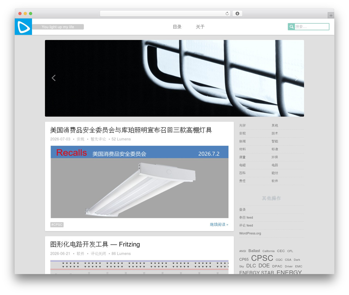Screen dimensions: 349x295
Task: Select the 百科 category in the sidebar
Action: point(242,173)
